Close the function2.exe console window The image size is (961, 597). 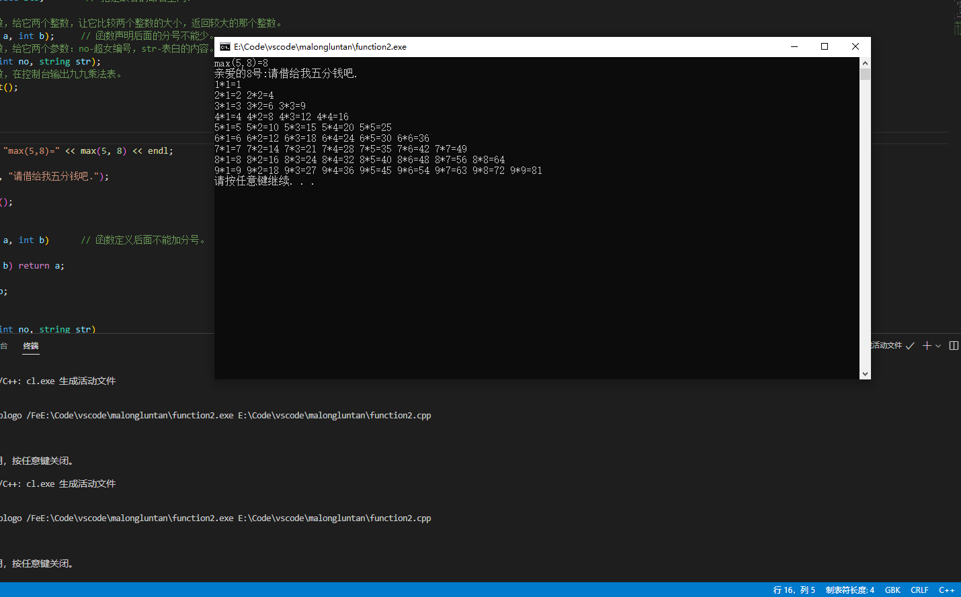pos(855,46)
